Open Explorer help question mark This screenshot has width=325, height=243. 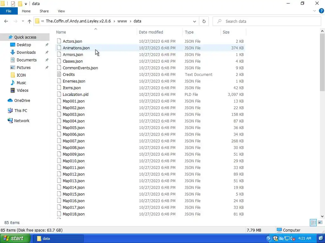(x=321, y=11)
